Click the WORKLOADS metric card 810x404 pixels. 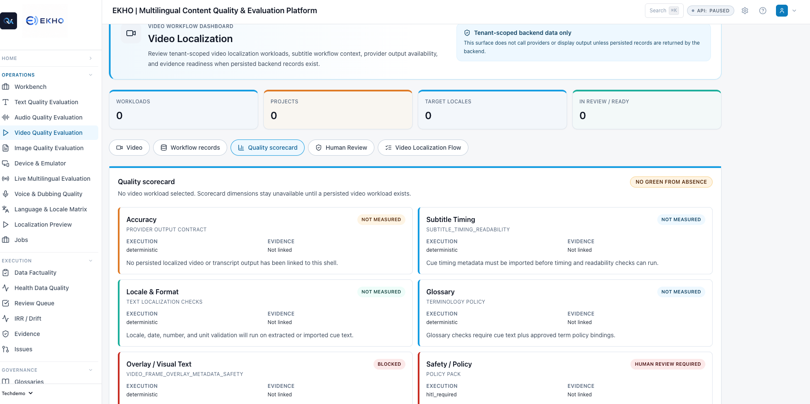coord(184,110)
